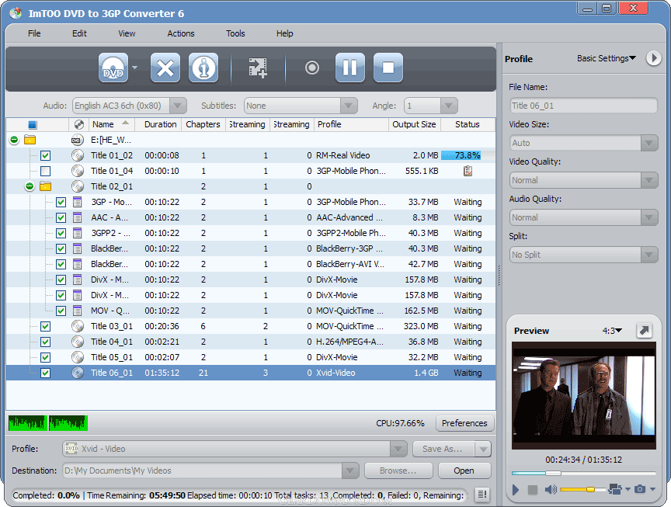Open the Subtitles dropdown
Screen dimensions: 671x507
tap(301, 106)
